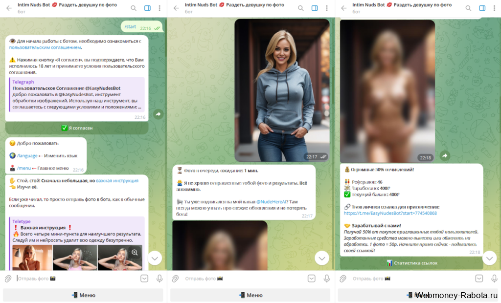Click the paperclip attach icon in the left panel
The image size is (501, 303).
coord(8,279)
